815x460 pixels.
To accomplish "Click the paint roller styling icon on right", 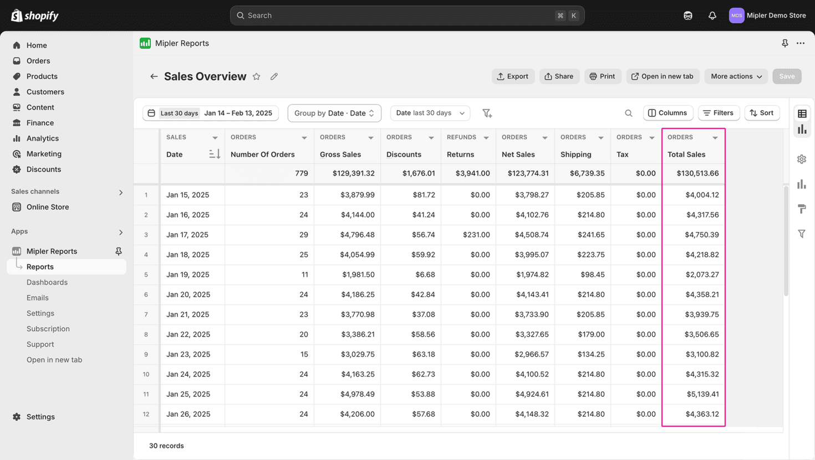I will click(802, 209).
